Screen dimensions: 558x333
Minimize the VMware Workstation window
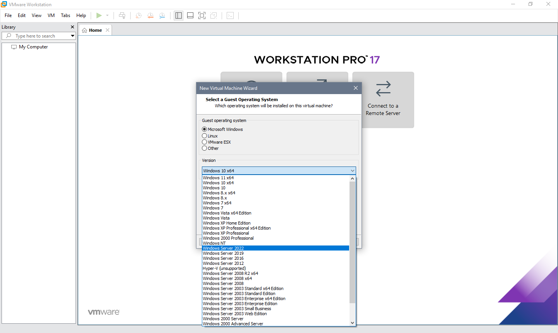(513, 4)
